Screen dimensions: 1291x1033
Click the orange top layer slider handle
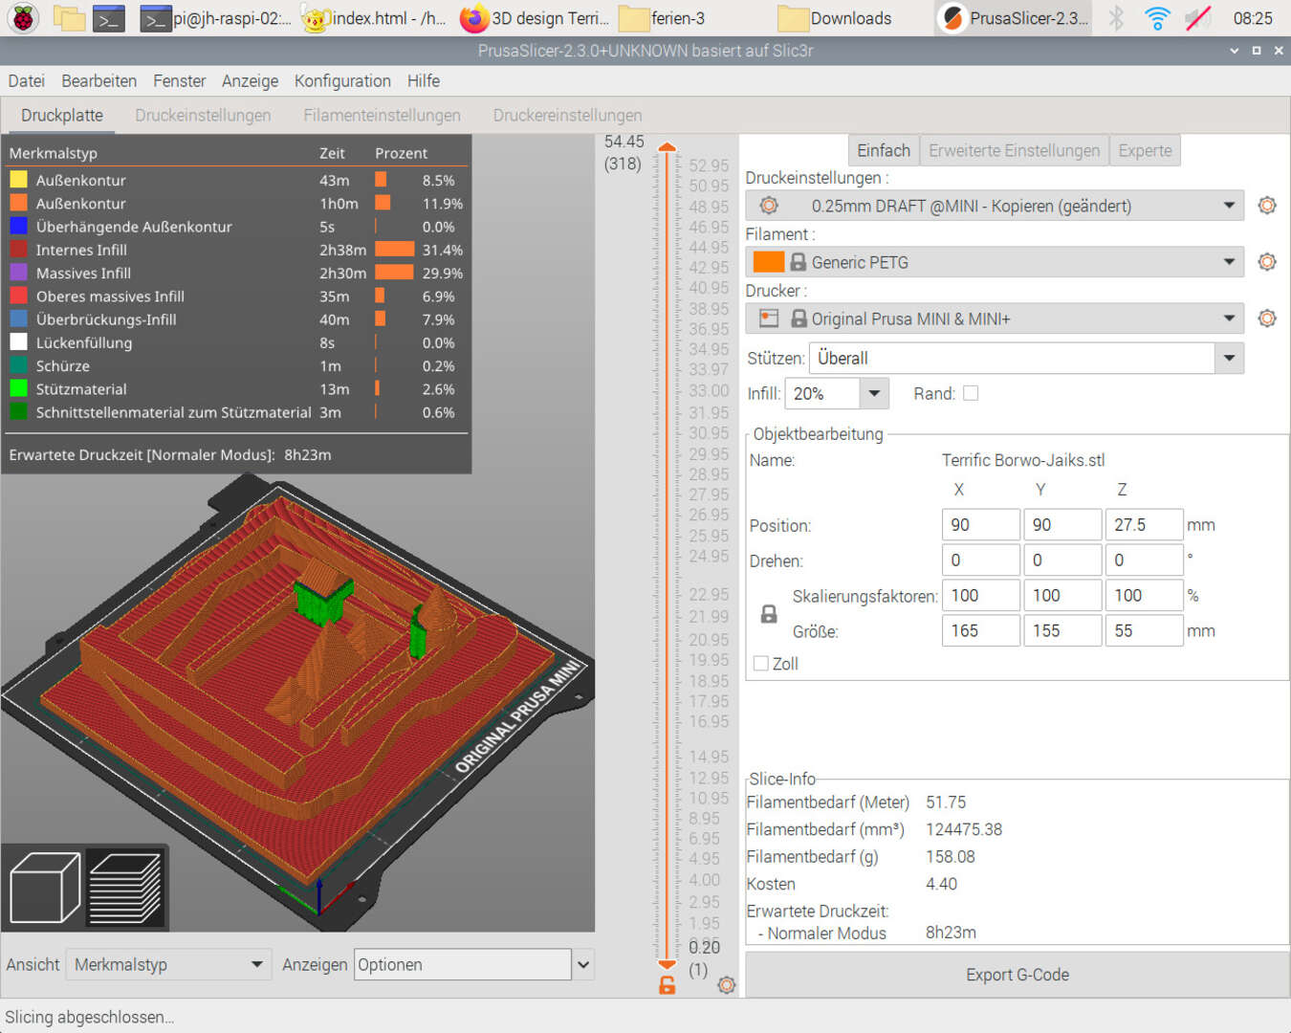667,147
